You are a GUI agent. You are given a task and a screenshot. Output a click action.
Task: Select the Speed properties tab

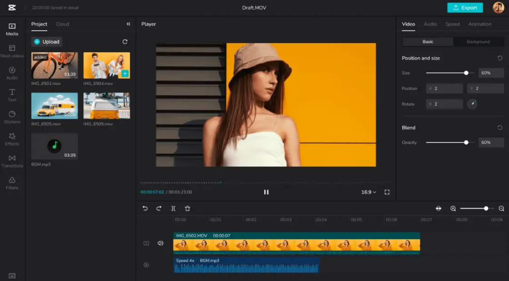(452, 24)
